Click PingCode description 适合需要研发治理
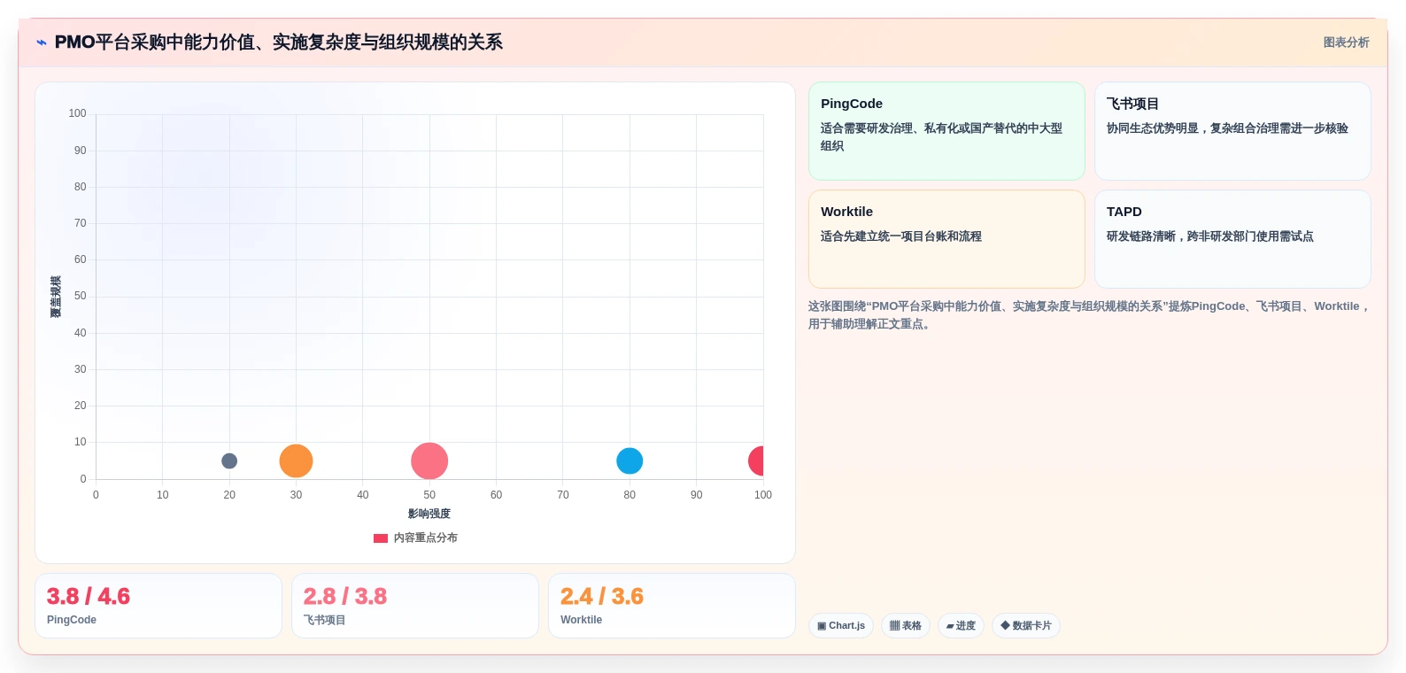Viewport: 1406px width, 673px height. [x=941, y=136]
